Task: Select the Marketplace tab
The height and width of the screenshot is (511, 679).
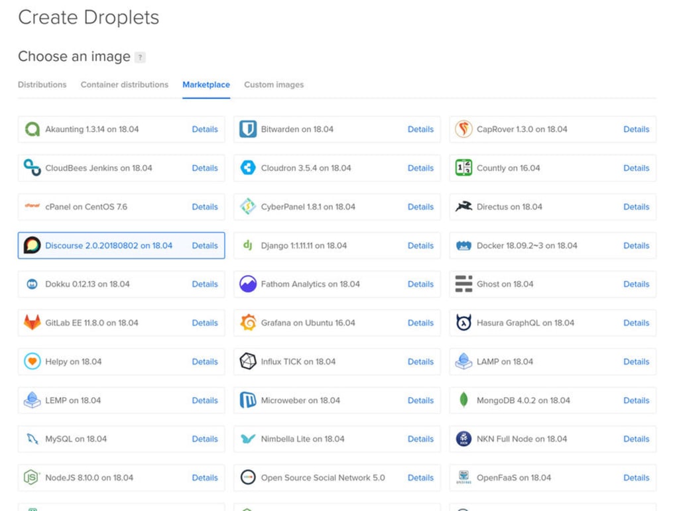Action: tap(206, 84)
